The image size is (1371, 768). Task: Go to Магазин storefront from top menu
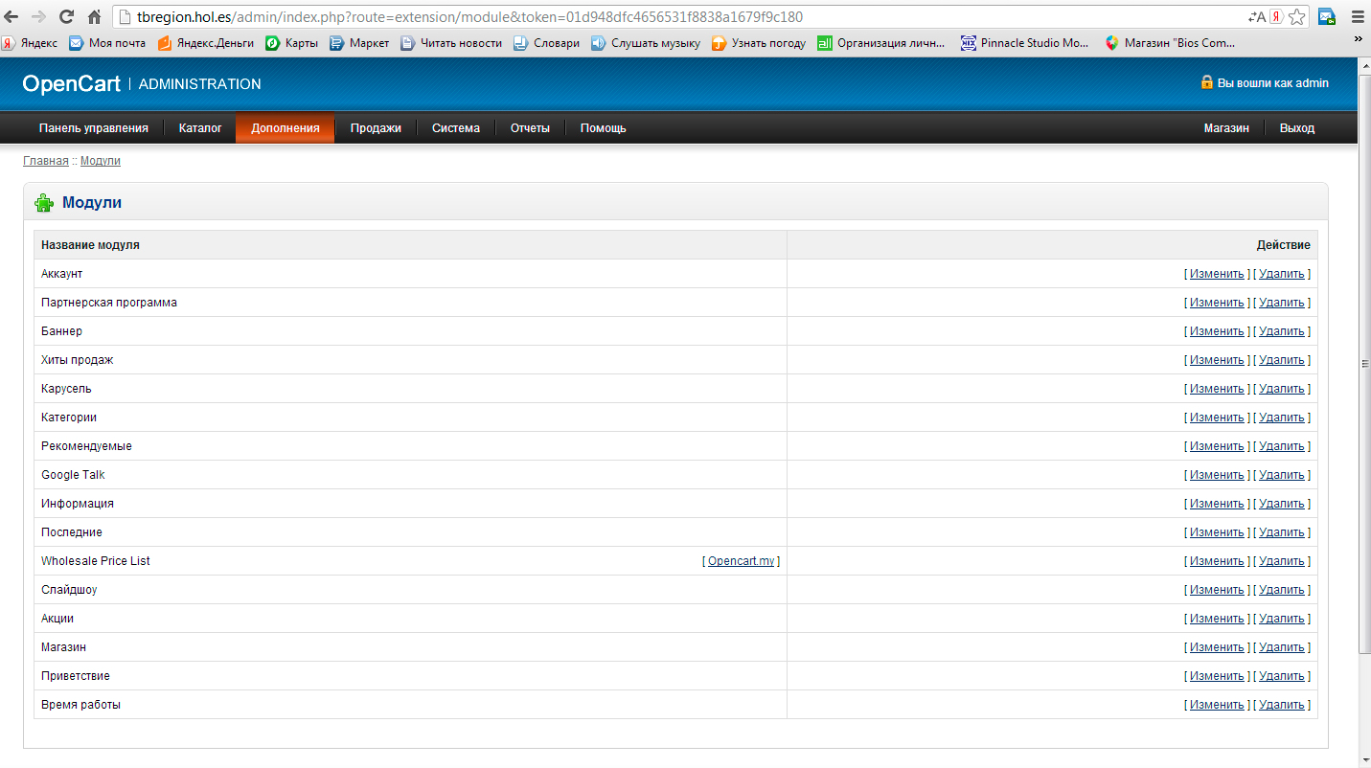point(1226,128)
